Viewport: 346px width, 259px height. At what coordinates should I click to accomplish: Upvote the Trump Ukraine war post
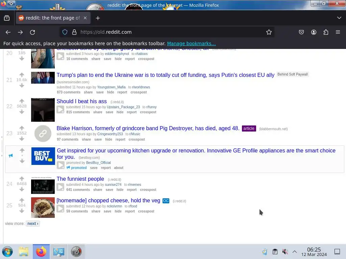pos(22,75)
